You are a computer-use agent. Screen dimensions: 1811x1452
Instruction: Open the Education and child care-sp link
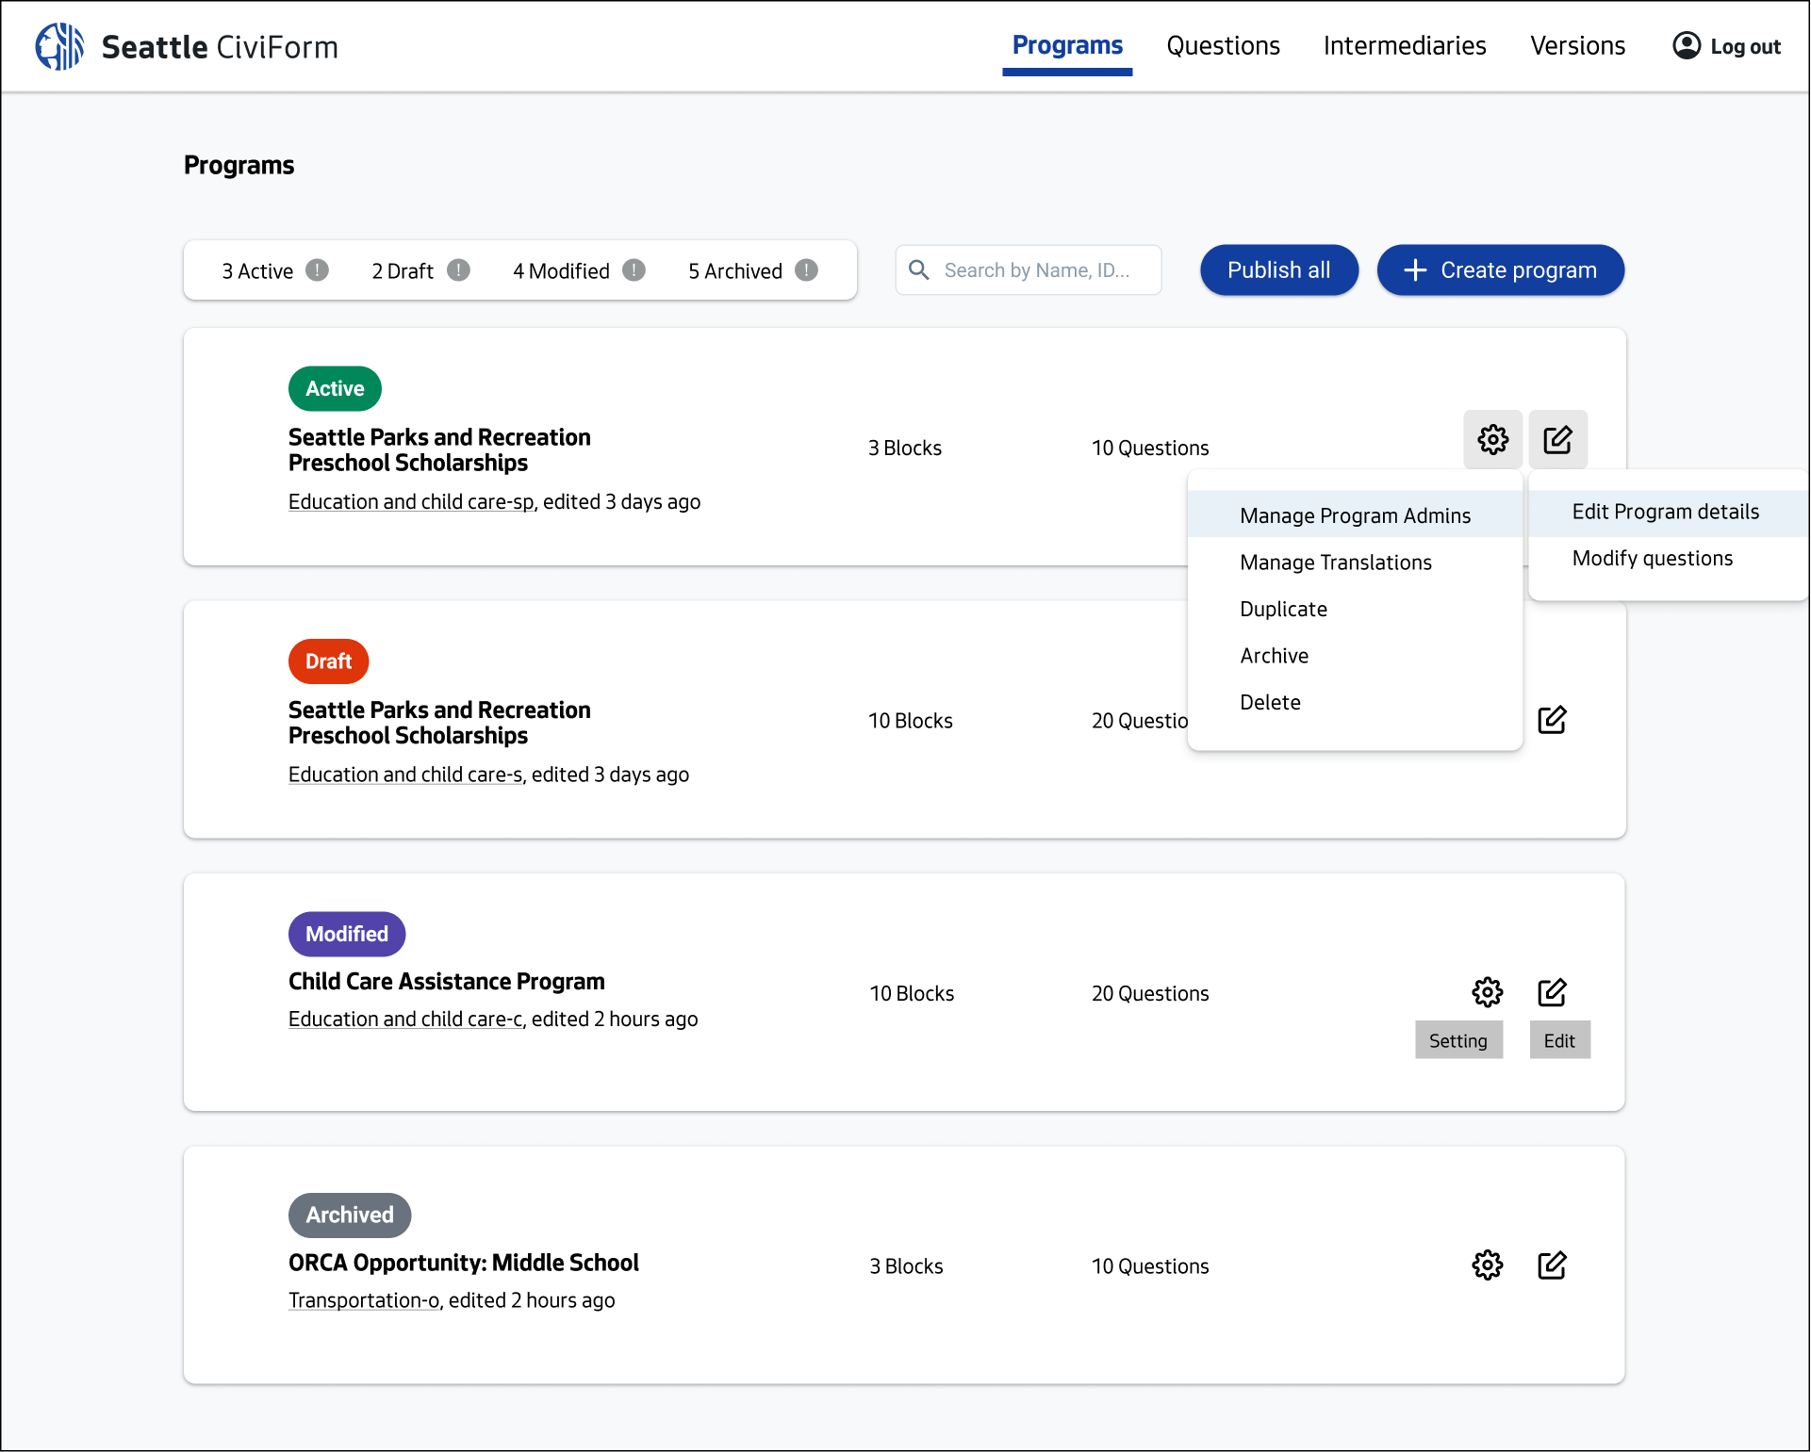click(x=410, y=501)
